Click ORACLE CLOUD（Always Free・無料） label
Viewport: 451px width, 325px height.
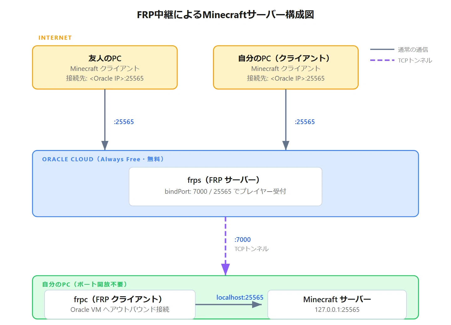[103, 159]
